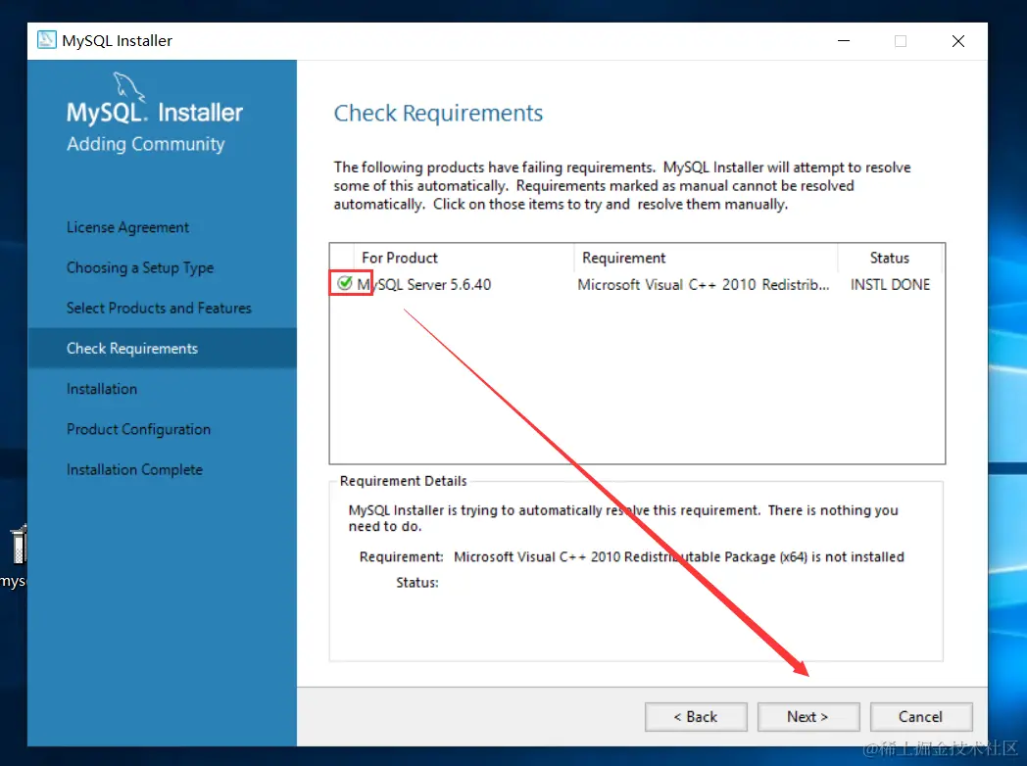The height and width of the screenshot is (766, 1027).
Task: Click the For Product column header
Action: [464, 258]
